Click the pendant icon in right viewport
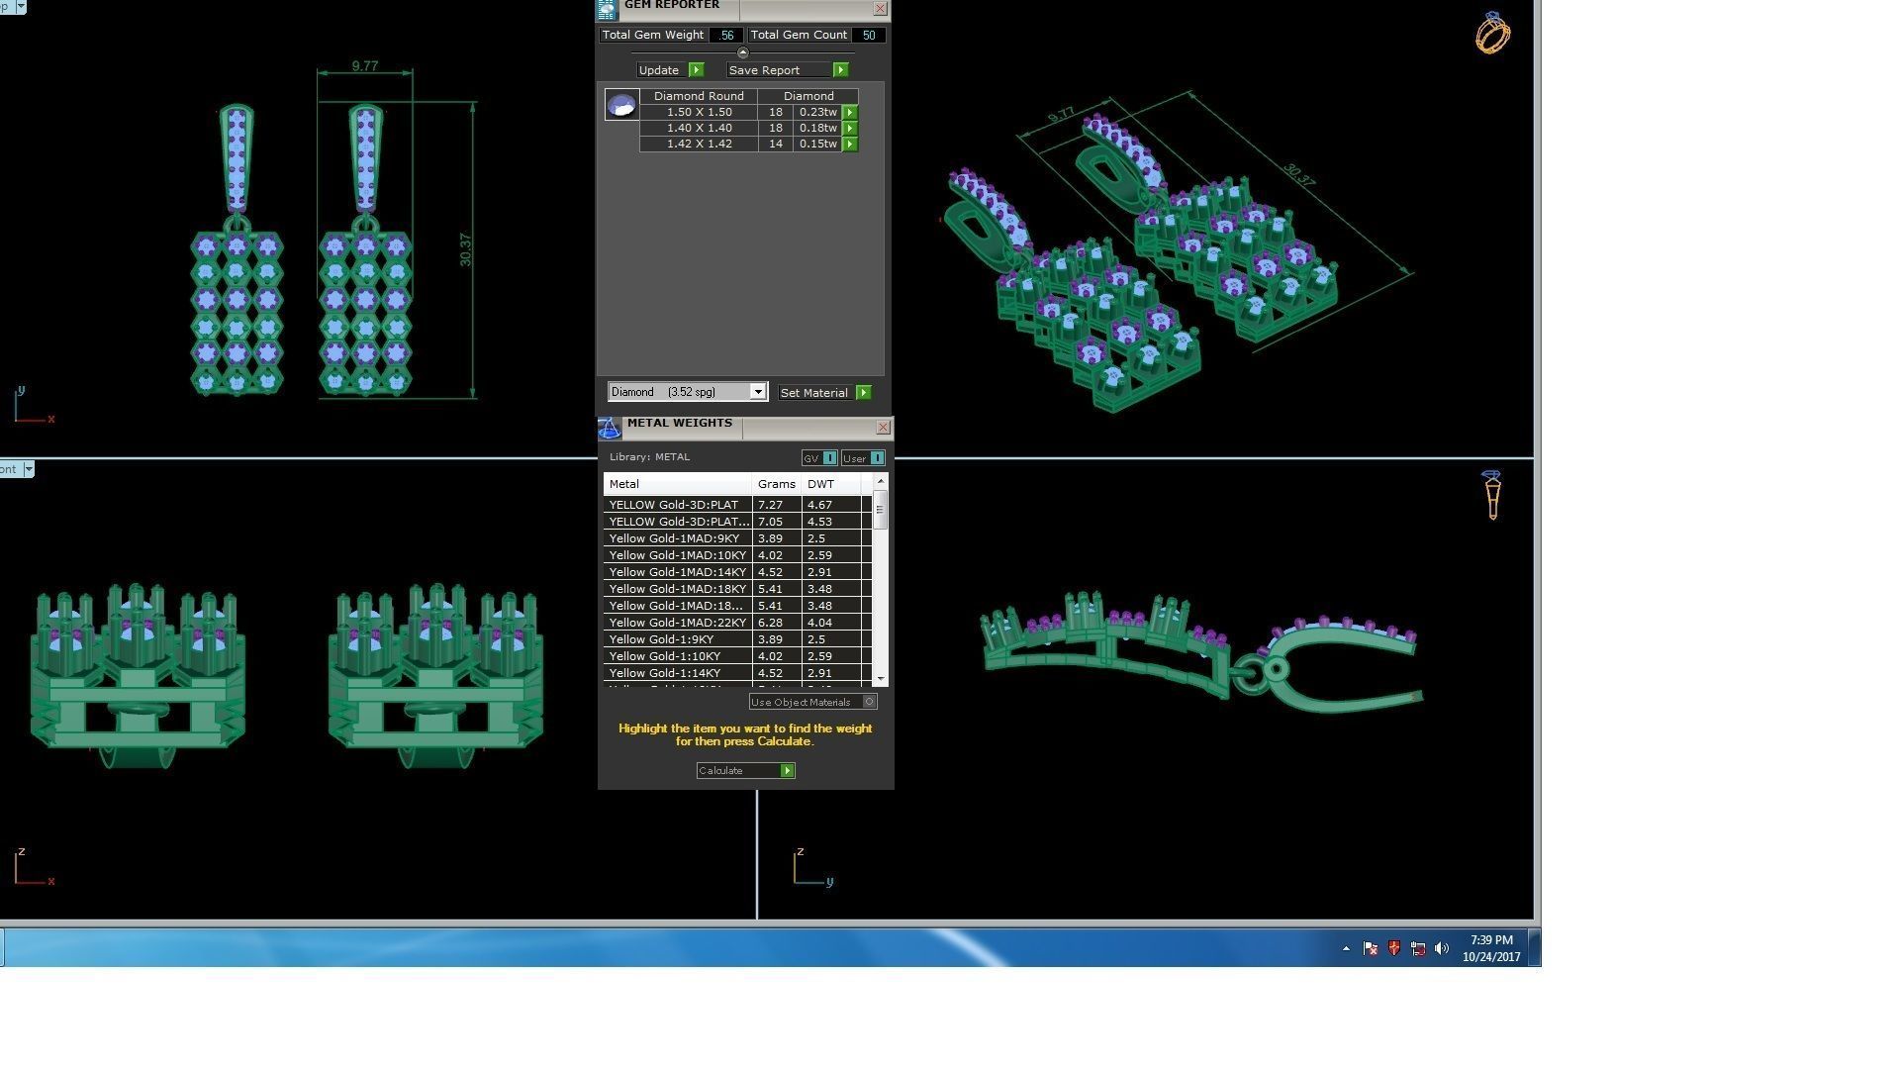Image resolution: width=1900 pixels, height=1069 pixels. click(1492, 495)
